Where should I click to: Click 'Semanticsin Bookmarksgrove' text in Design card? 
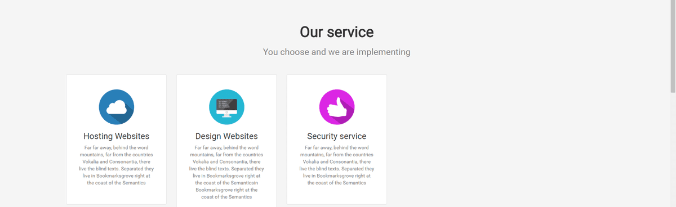tap(226, 186)
